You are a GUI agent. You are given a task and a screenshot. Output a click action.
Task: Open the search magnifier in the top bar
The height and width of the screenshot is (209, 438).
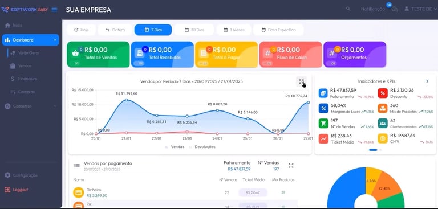(348, 9)
